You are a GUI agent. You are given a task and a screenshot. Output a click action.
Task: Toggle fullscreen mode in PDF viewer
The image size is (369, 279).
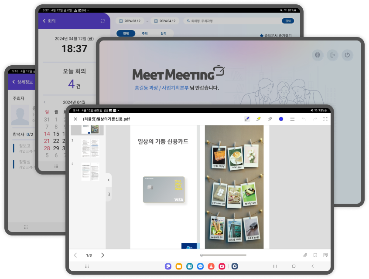tap(325, 119)
